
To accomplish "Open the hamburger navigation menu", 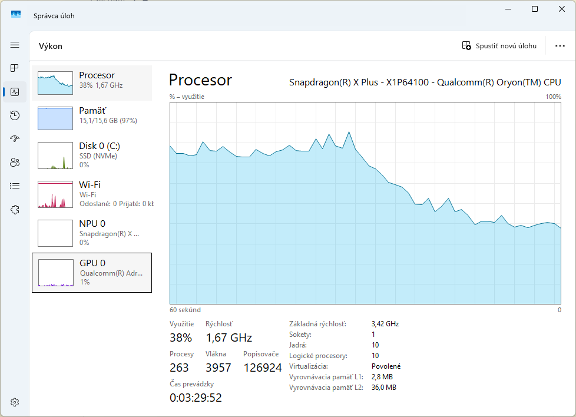I will click(15, 45).
